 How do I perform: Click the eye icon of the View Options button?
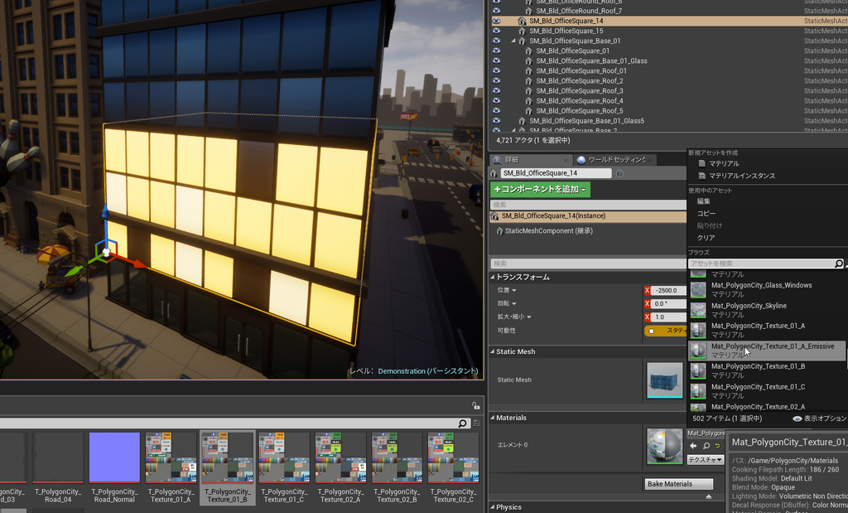[797, 419]
